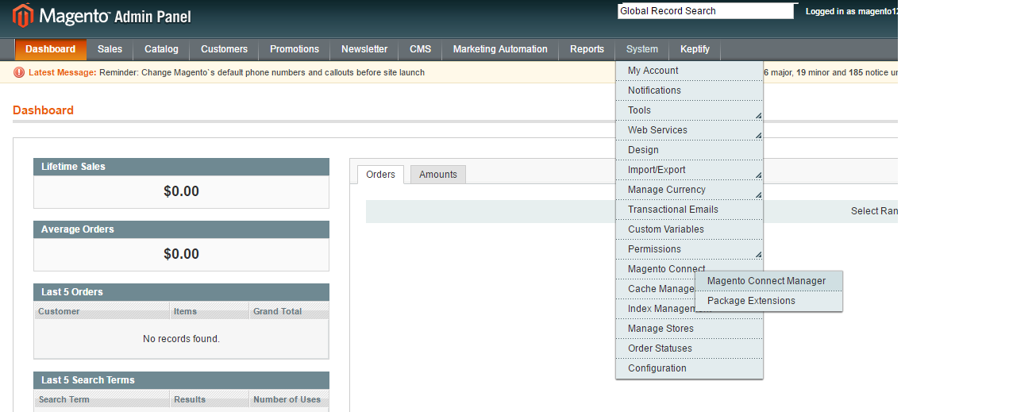Expand the Web Services submenu arrow

[x=758, y=136]
